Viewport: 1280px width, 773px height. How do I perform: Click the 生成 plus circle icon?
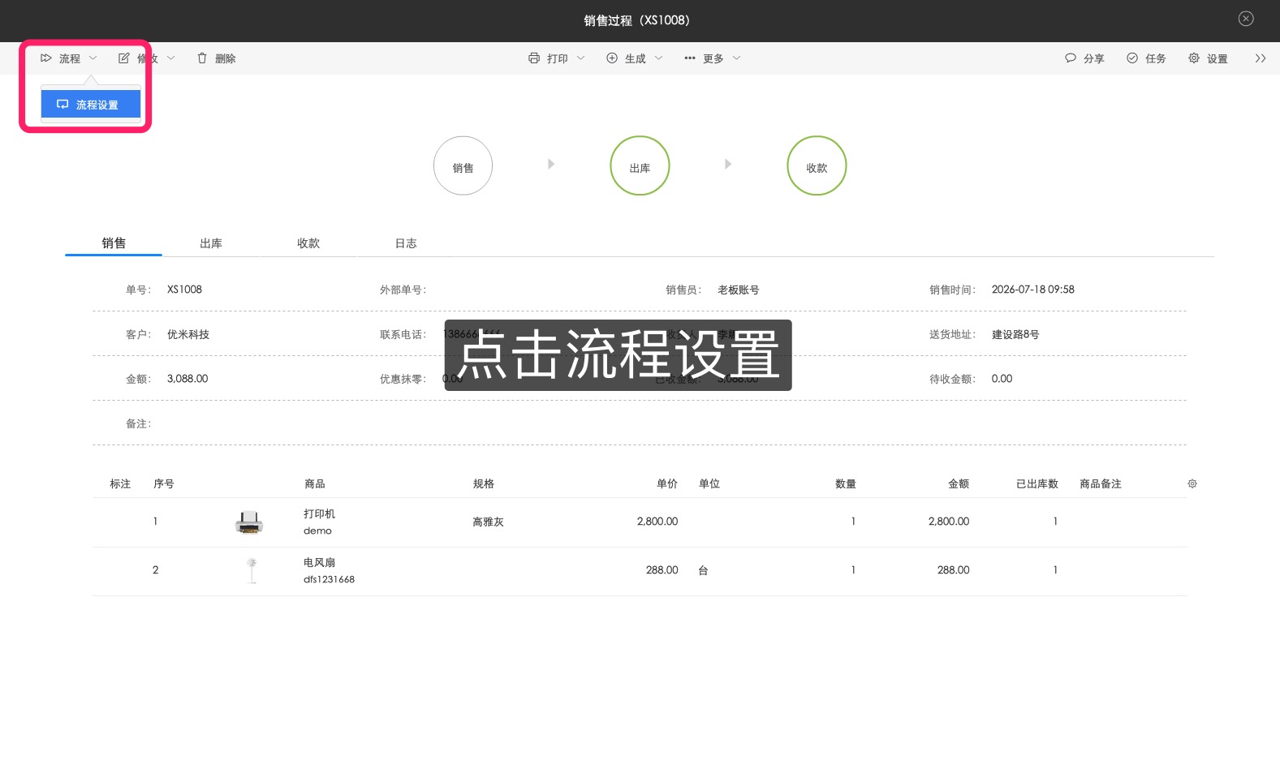click(612, 58)
